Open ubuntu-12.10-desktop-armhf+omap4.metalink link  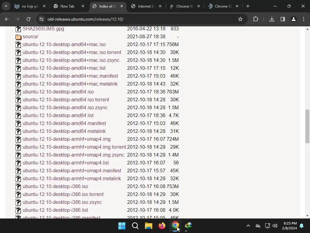tap(72, 178)
